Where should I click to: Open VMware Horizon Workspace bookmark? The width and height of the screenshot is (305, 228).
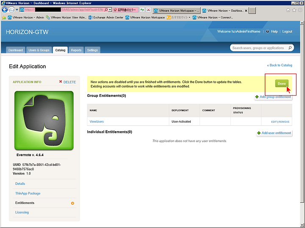click(x=145, y=17)
